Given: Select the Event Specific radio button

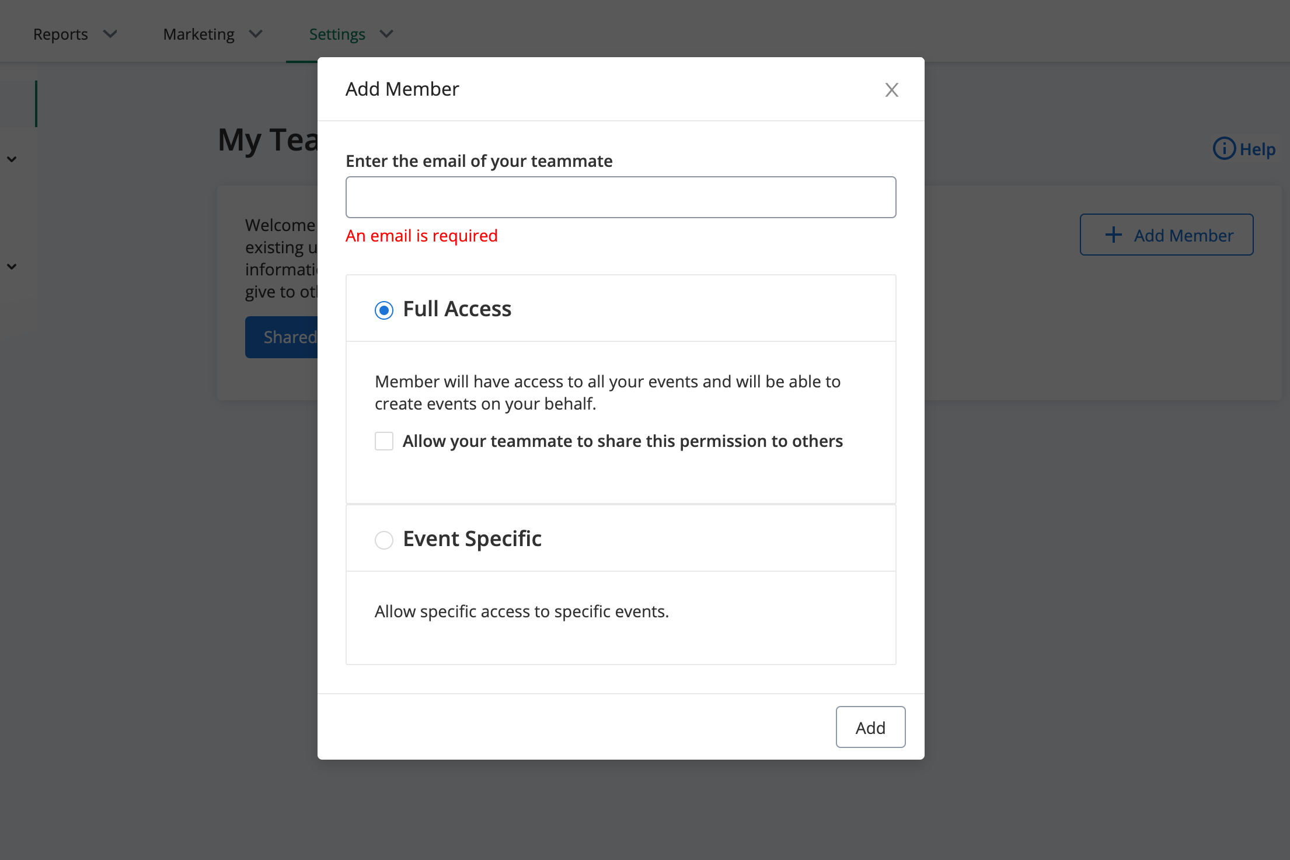Looking at the screenshot, I should click(384, 540).
